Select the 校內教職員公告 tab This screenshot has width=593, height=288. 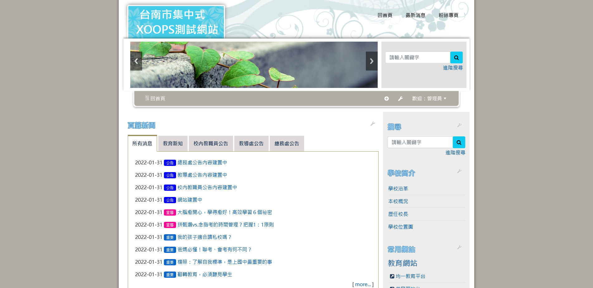(x=211, y=144)
